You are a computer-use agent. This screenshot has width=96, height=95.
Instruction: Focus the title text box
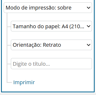pos(51,64)
